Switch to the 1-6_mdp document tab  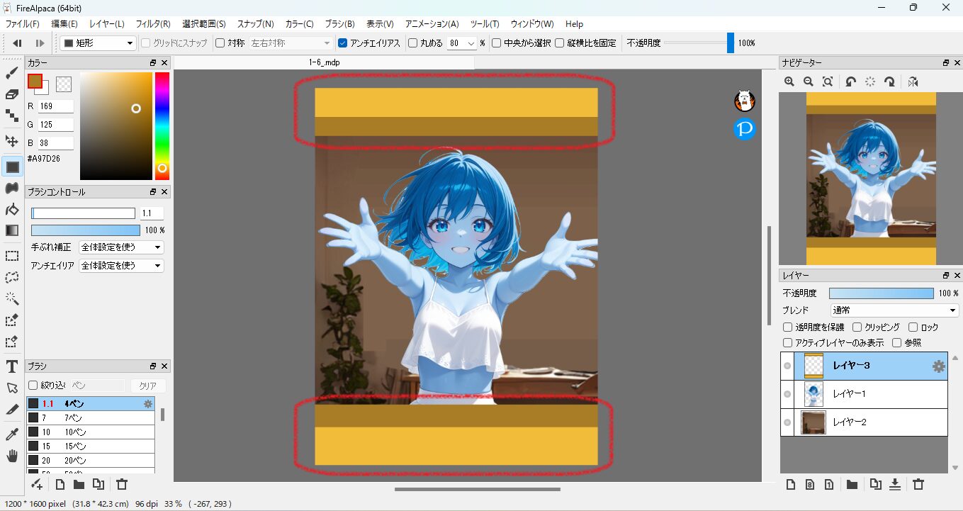pyautogui.click(x=325, y=62)
